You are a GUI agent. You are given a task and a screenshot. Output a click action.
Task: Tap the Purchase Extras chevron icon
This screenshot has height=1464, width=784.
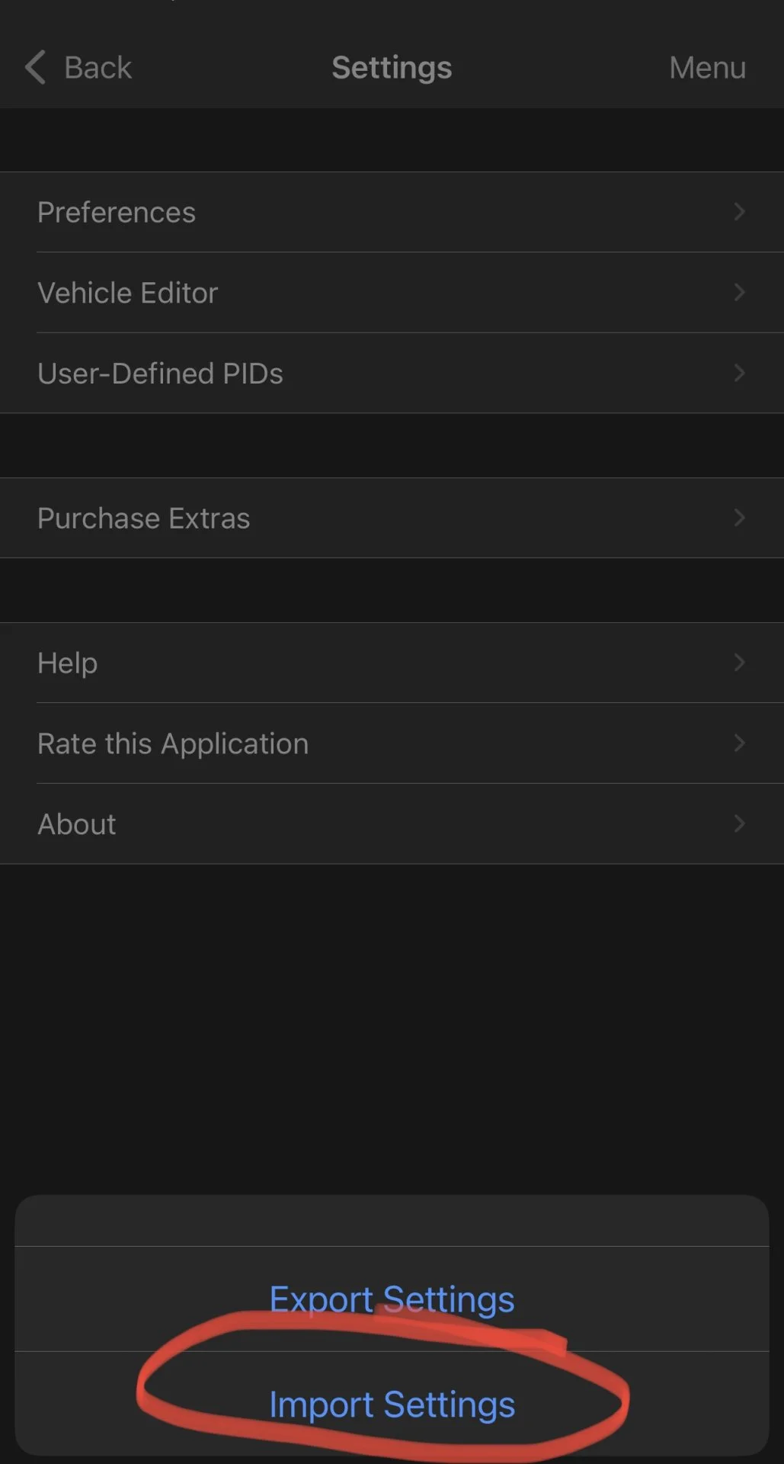(739, 518)
